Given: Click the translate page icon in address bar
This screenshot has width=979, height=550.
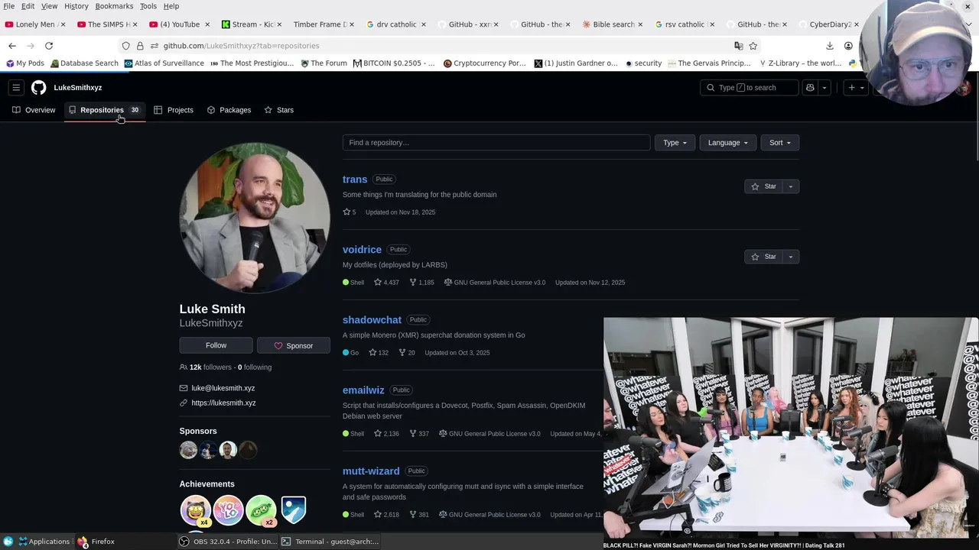Looking at the screenshot, I should (738, 46).
